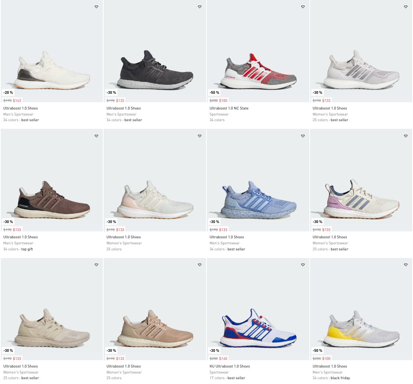Open KU Ultraboost 1.0 Shoes title link
413x384 pixels.
click(230, 366)
